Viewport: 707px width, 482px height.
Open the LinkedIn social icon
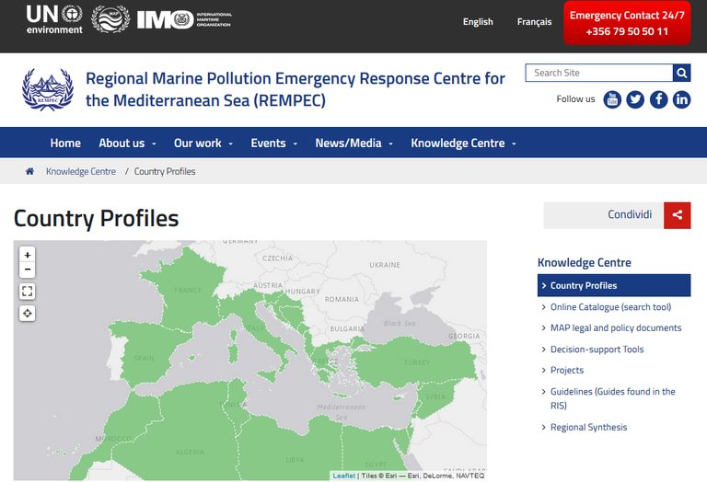(681, 99)
